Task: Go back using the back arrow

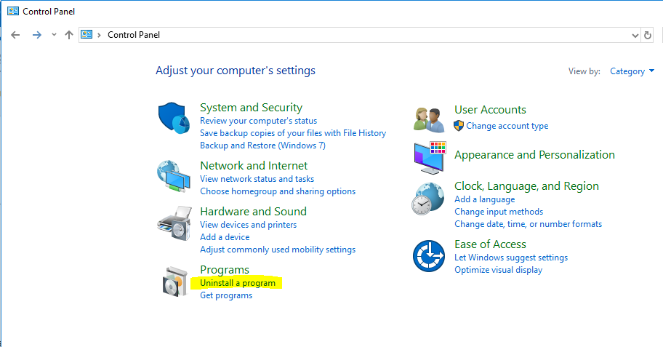Action: coord(15,35)
